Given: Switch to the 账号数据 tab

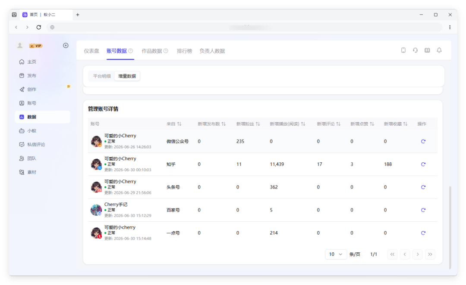Looking at the screenshot, I should point(116,51).
